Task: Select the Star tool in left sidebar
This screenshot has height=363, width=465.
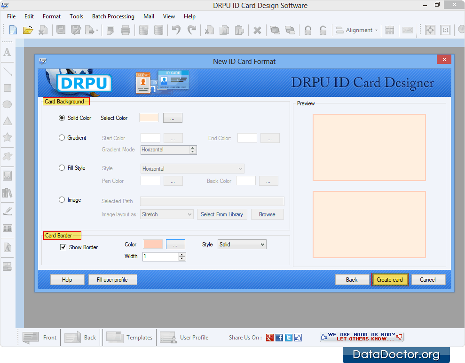Action: [x=7, y=137]
